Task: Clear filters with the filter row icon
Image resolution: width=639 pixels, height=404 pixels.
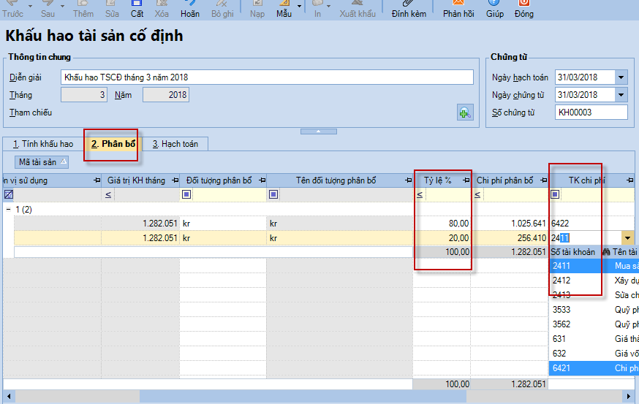Action: pos(9,194)
